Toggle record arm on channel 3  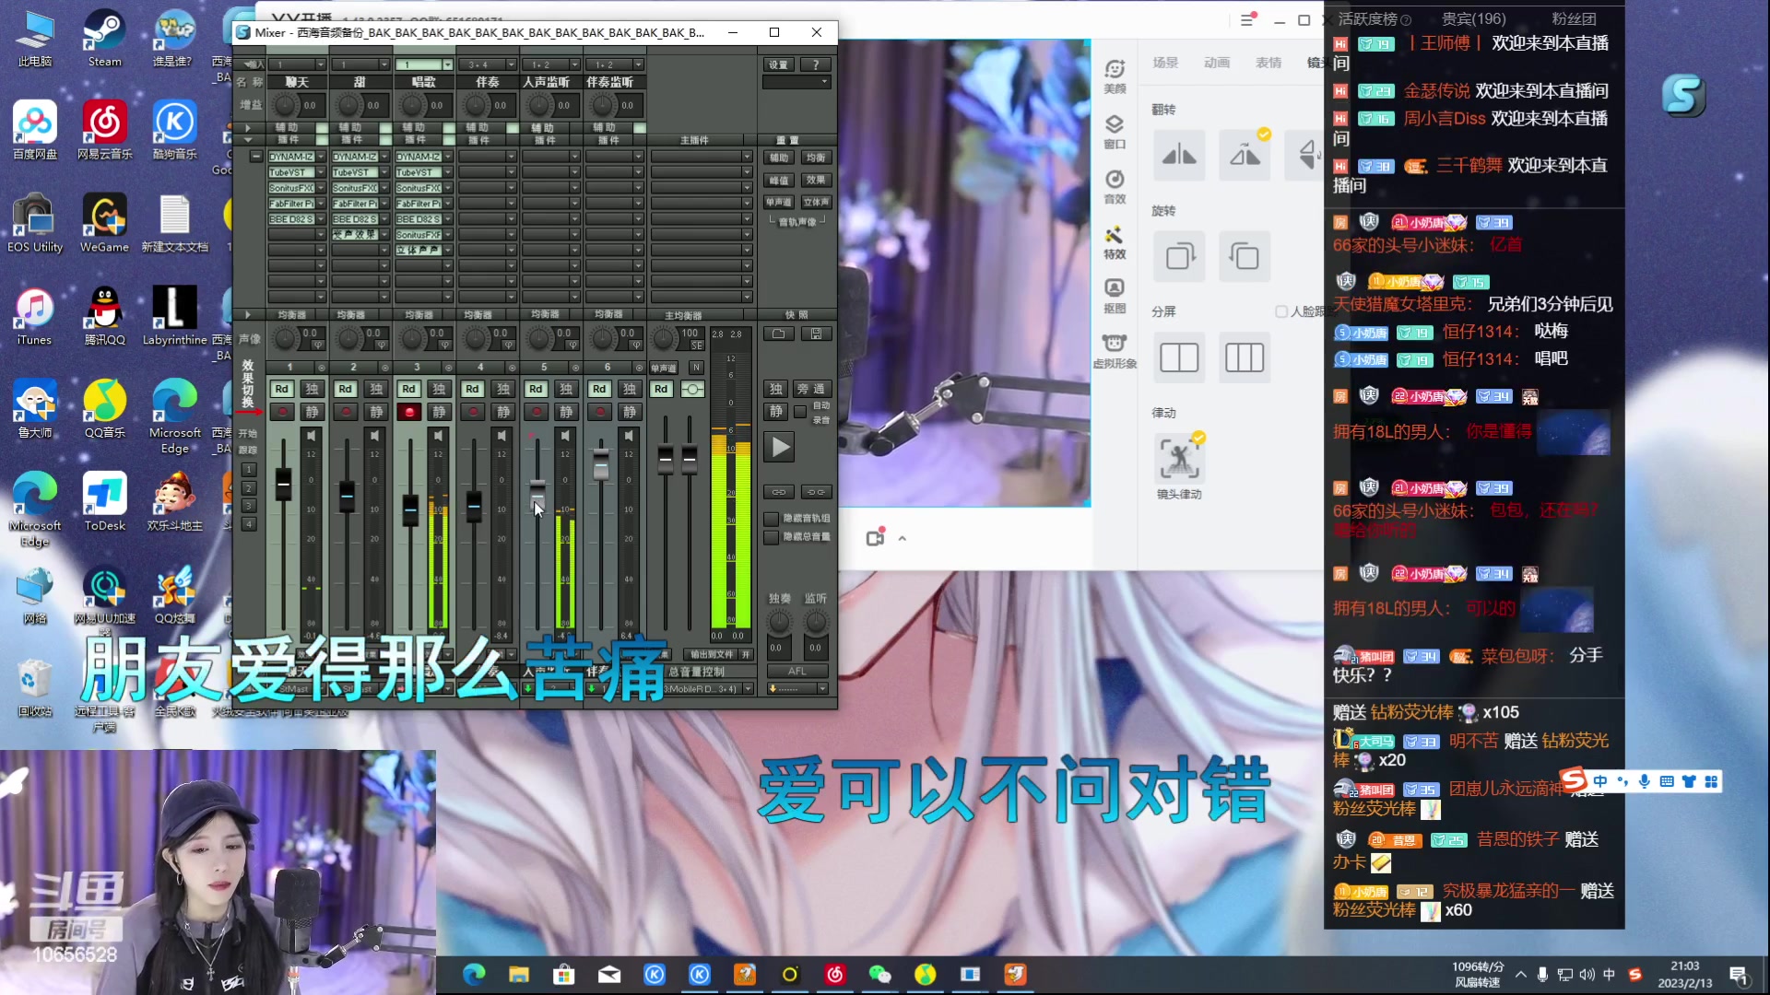[409, 412]
